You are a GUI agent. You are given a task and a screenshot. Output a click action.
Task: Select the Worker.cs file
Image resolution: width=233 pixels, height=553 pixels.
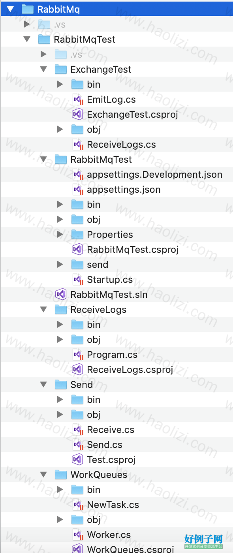(x=109, y=535)
